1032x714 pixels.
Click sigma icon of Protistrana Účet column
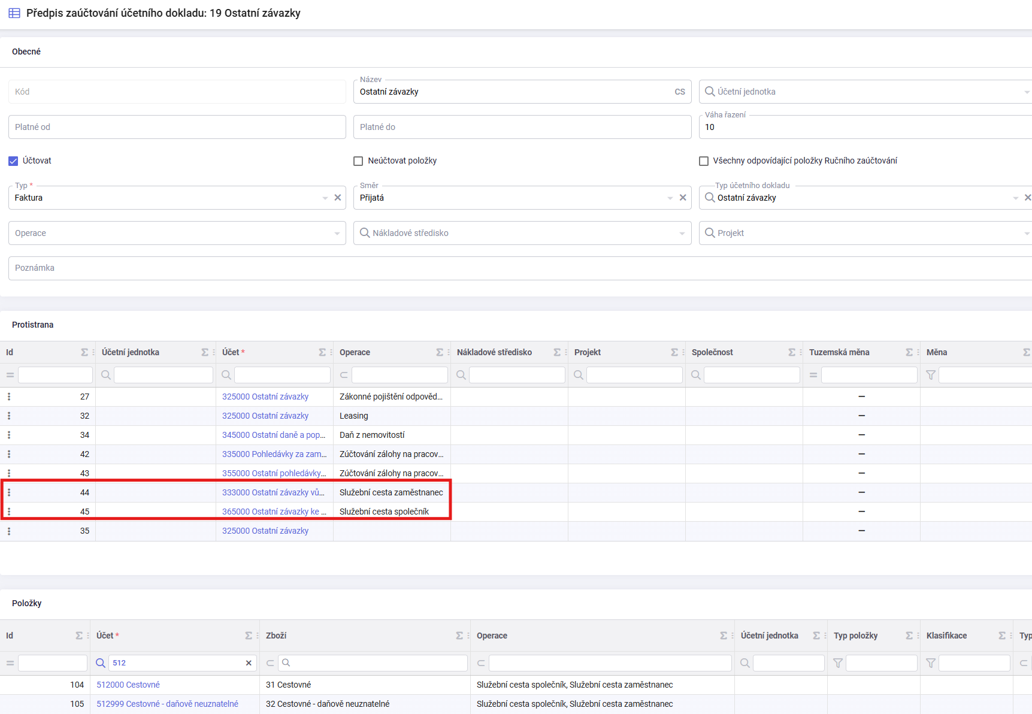point(322,352)
